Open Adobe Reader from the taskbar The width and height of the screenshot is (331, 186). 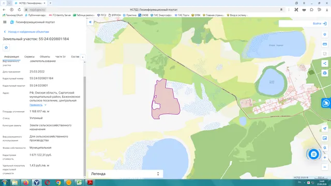pyautogui.click(x=90, y=182)
